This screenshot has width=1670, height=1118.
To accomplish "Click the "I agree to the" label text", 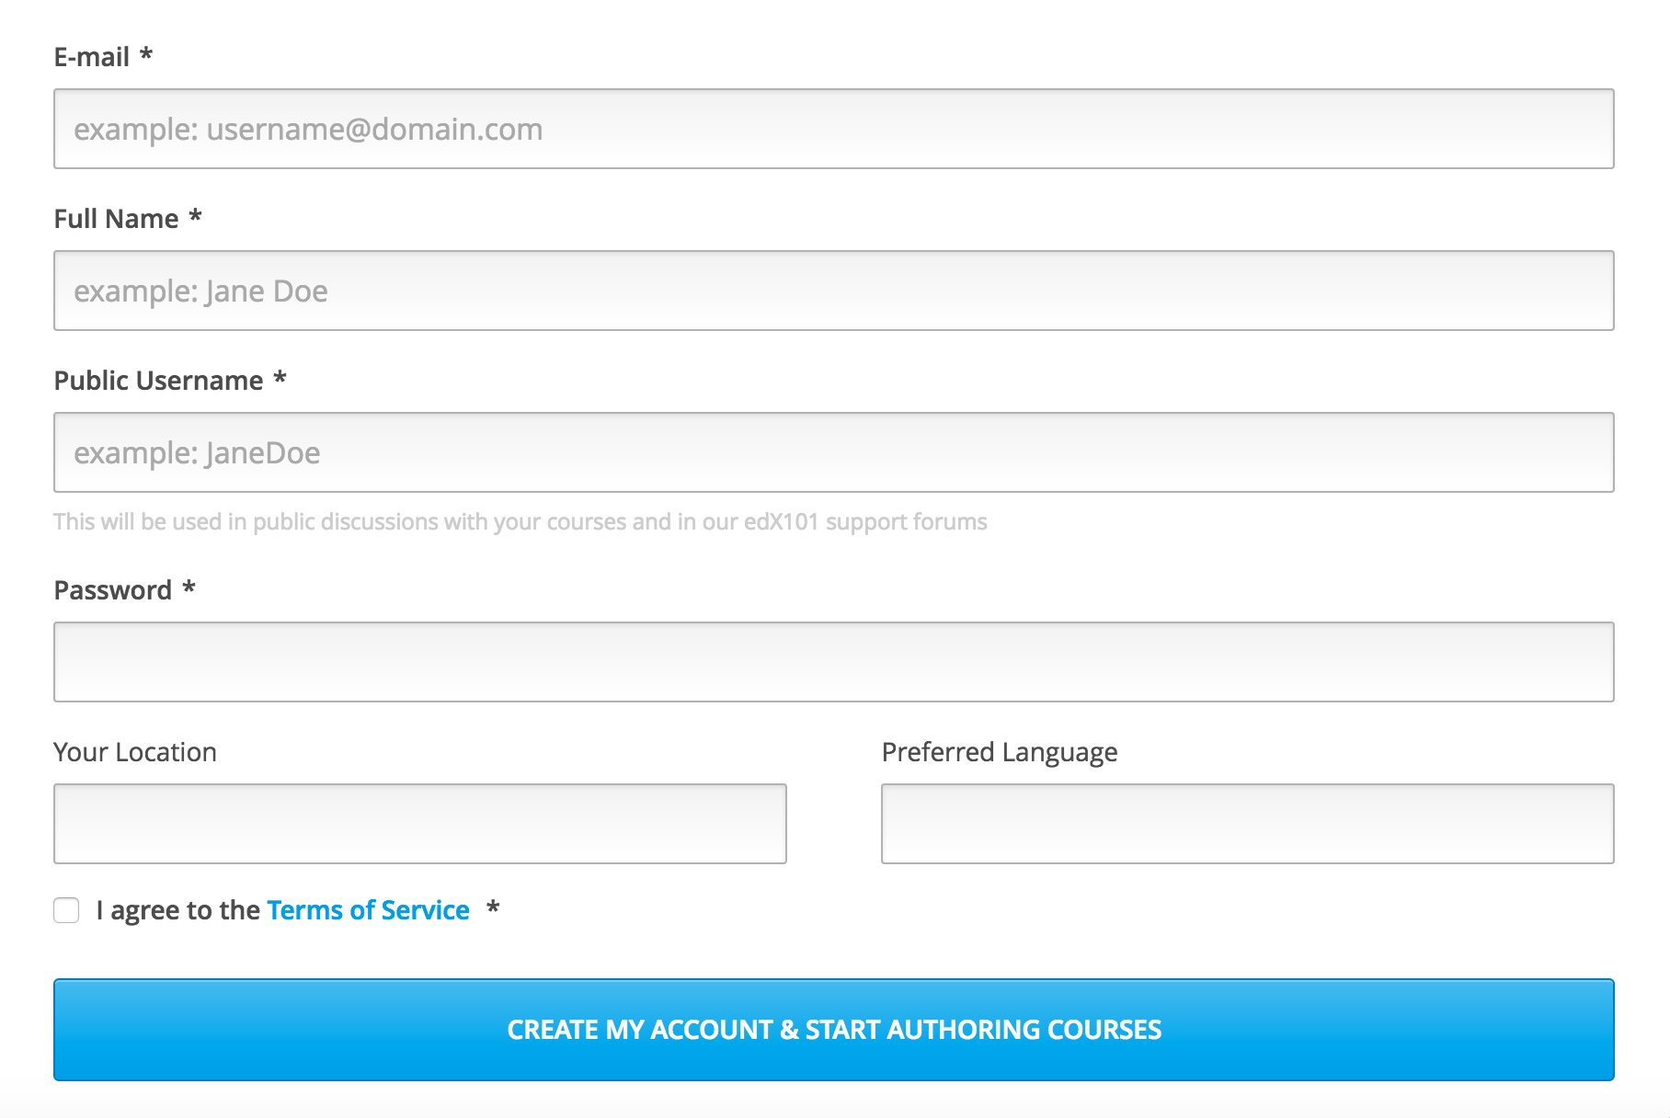I will point(178,910).
